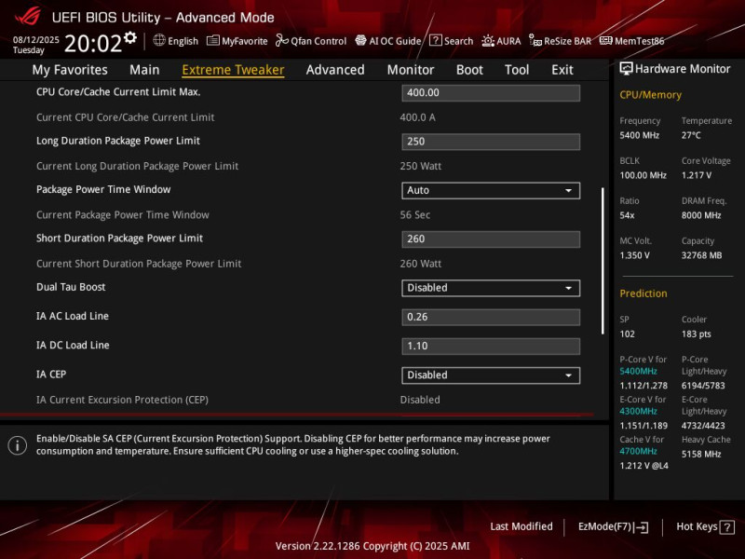Click '56 Sec' current time window value
Image resolution: width=745 pixels, height=559 pixels.
(x=415, y=215)
